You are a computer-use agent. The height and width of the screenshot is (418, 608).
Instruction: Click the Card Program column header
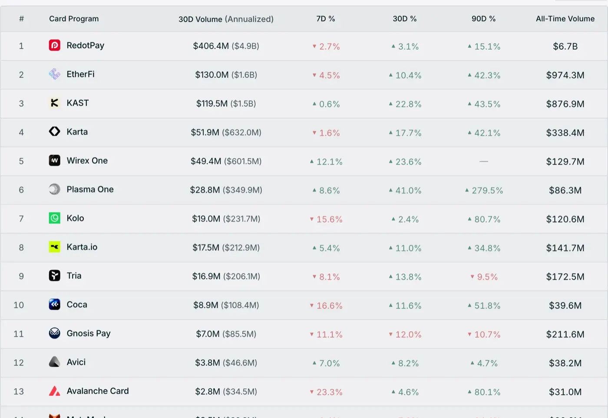click(74, 19)
